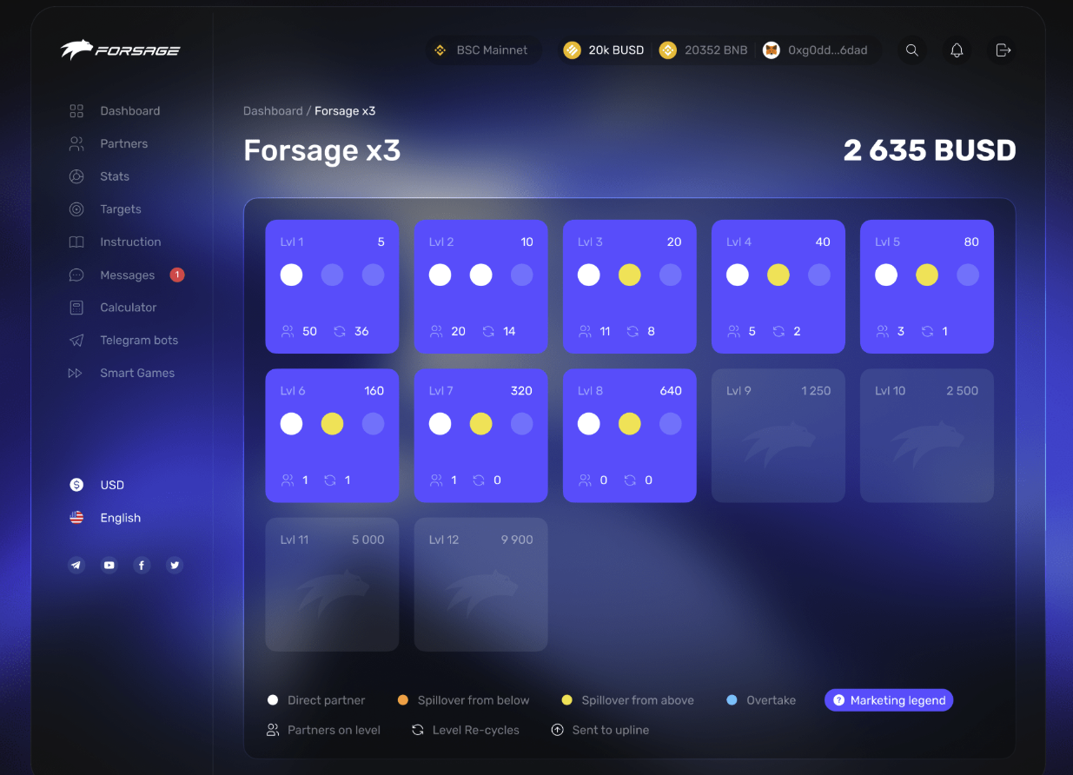Viewport: 1073px width, 775px height.
Task: Open the Telegram social link
Action: pos(76,565)
